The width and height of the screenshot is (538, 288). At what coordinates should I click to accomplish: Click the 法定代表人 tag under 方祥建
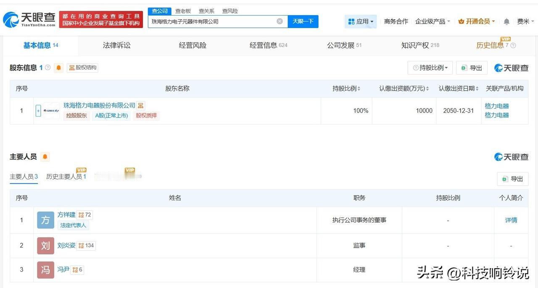(73, 225)
